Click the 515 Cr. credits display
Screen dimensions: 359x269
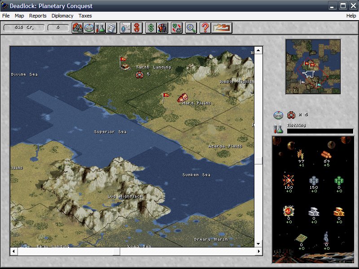[x=24, y=27]
